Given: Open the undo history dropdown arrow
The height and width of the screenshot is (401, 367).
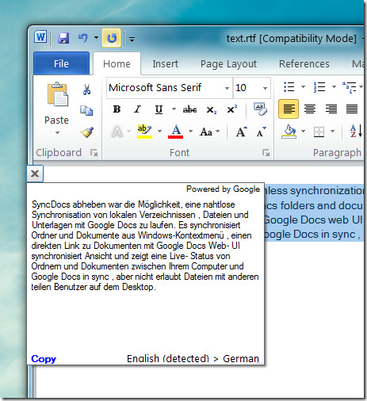Looking at the screenshot, I should 96,38.
